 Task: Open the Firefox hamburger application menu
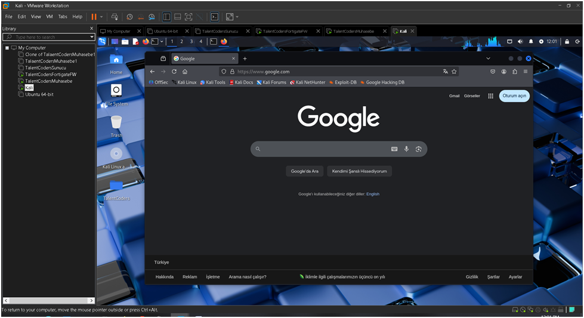[x=526, y=72]
